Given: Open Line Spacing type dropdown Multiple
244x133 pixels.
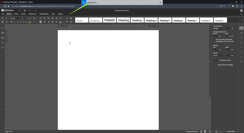Looking at the screenshot, I should (x=218, y=29).
